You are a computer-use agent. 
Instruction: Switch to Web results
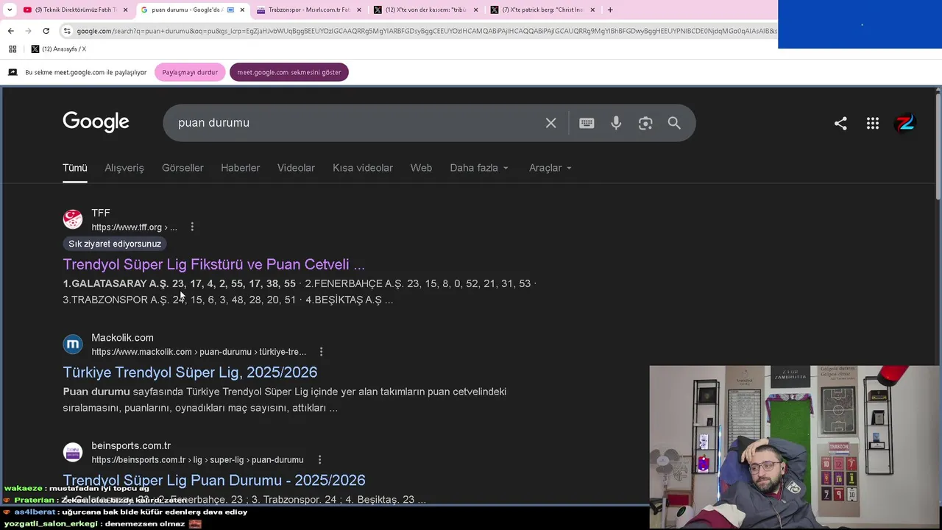pos(421,168)
